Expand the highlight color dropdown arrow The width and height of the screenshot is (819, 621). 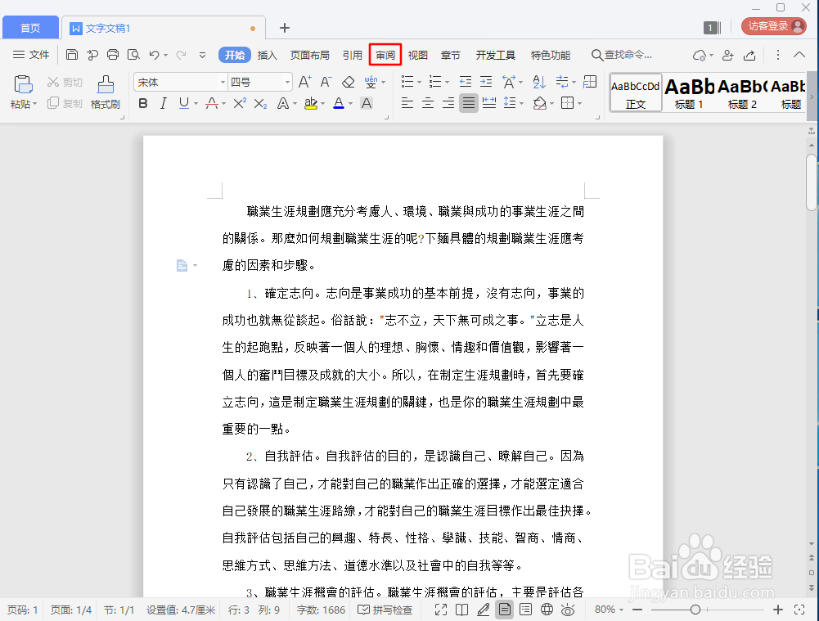coord(323,103)
